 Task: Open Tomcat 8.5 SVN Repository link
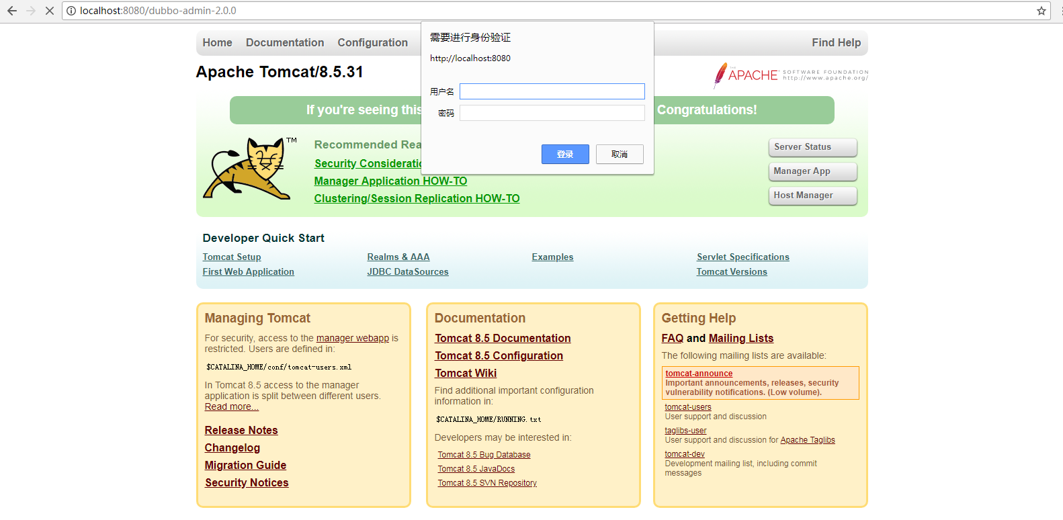pos(487,483)
